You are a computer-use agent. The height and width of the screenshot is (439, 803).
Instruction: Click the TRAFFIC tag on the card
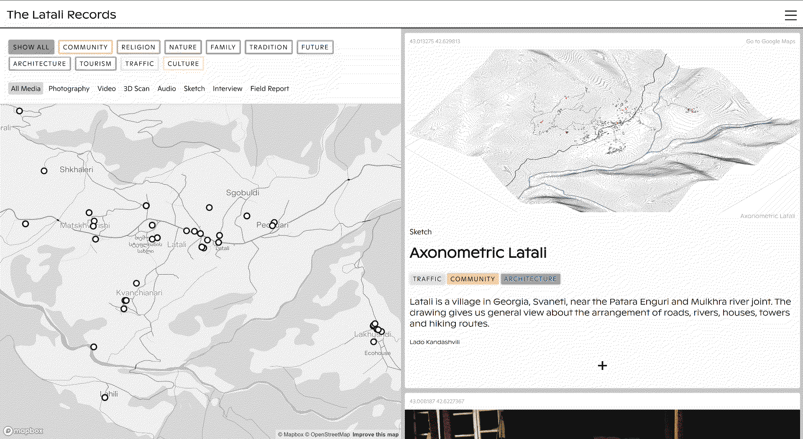pyautogui.click(x=427, y=279)
